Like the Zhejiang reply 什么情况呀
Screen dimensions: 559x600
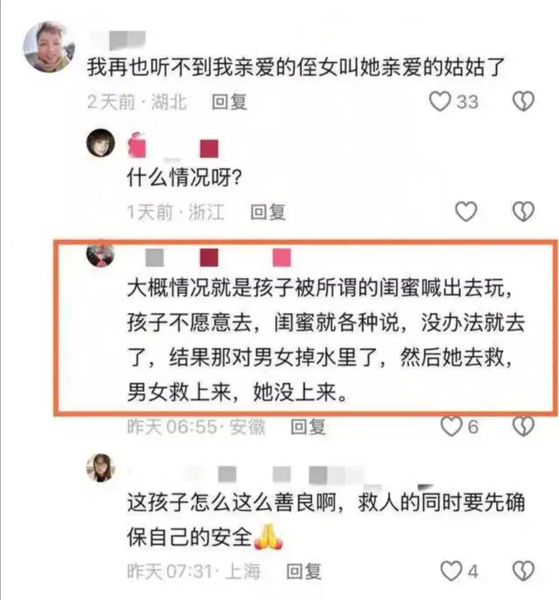(466, 212)
